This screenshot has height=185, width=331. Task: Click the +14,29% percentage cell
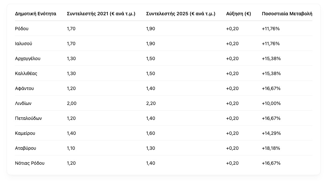click(271, 134)
